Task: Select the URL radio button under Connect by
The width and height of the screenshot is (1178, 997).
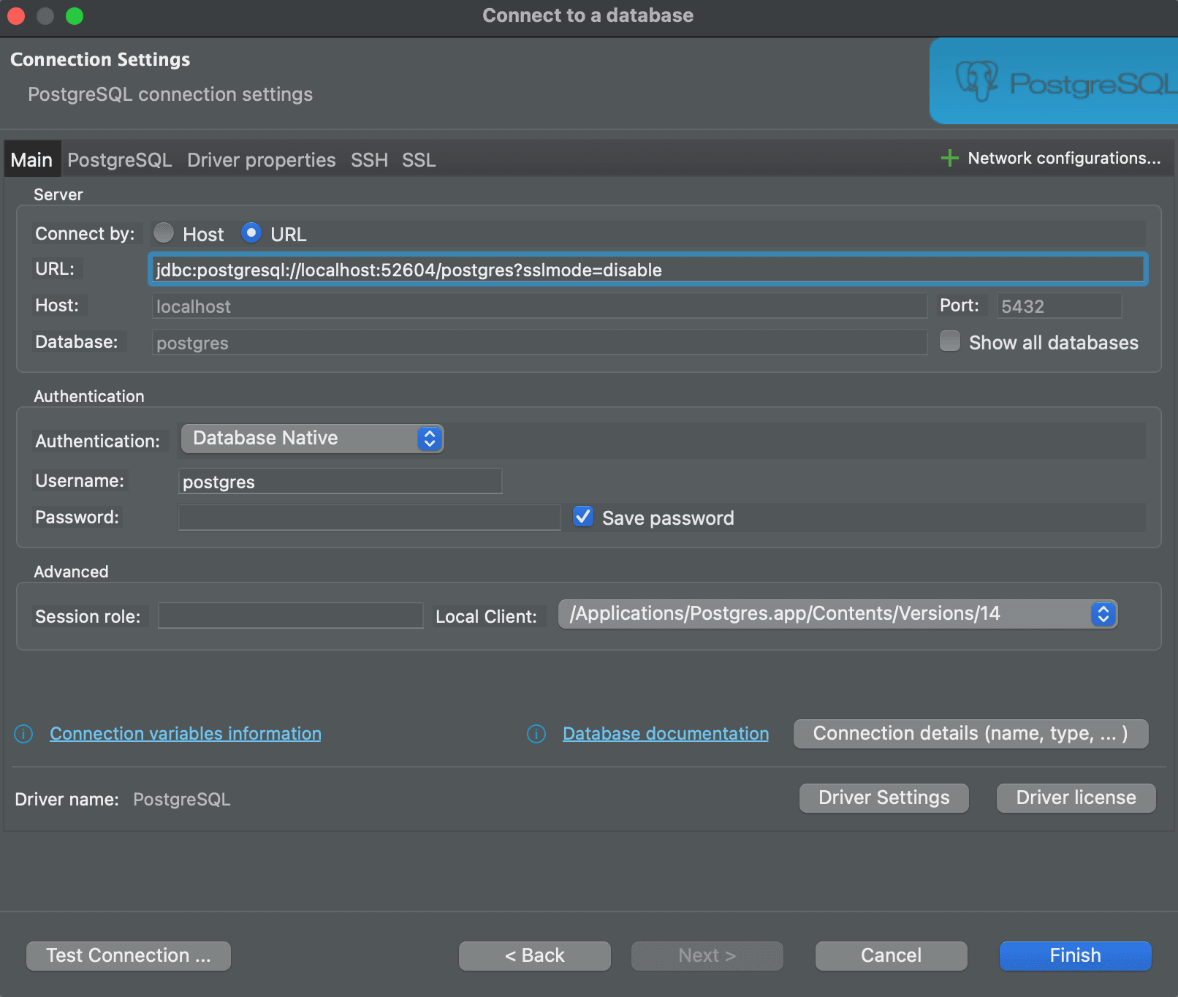Action: (251, 233)
